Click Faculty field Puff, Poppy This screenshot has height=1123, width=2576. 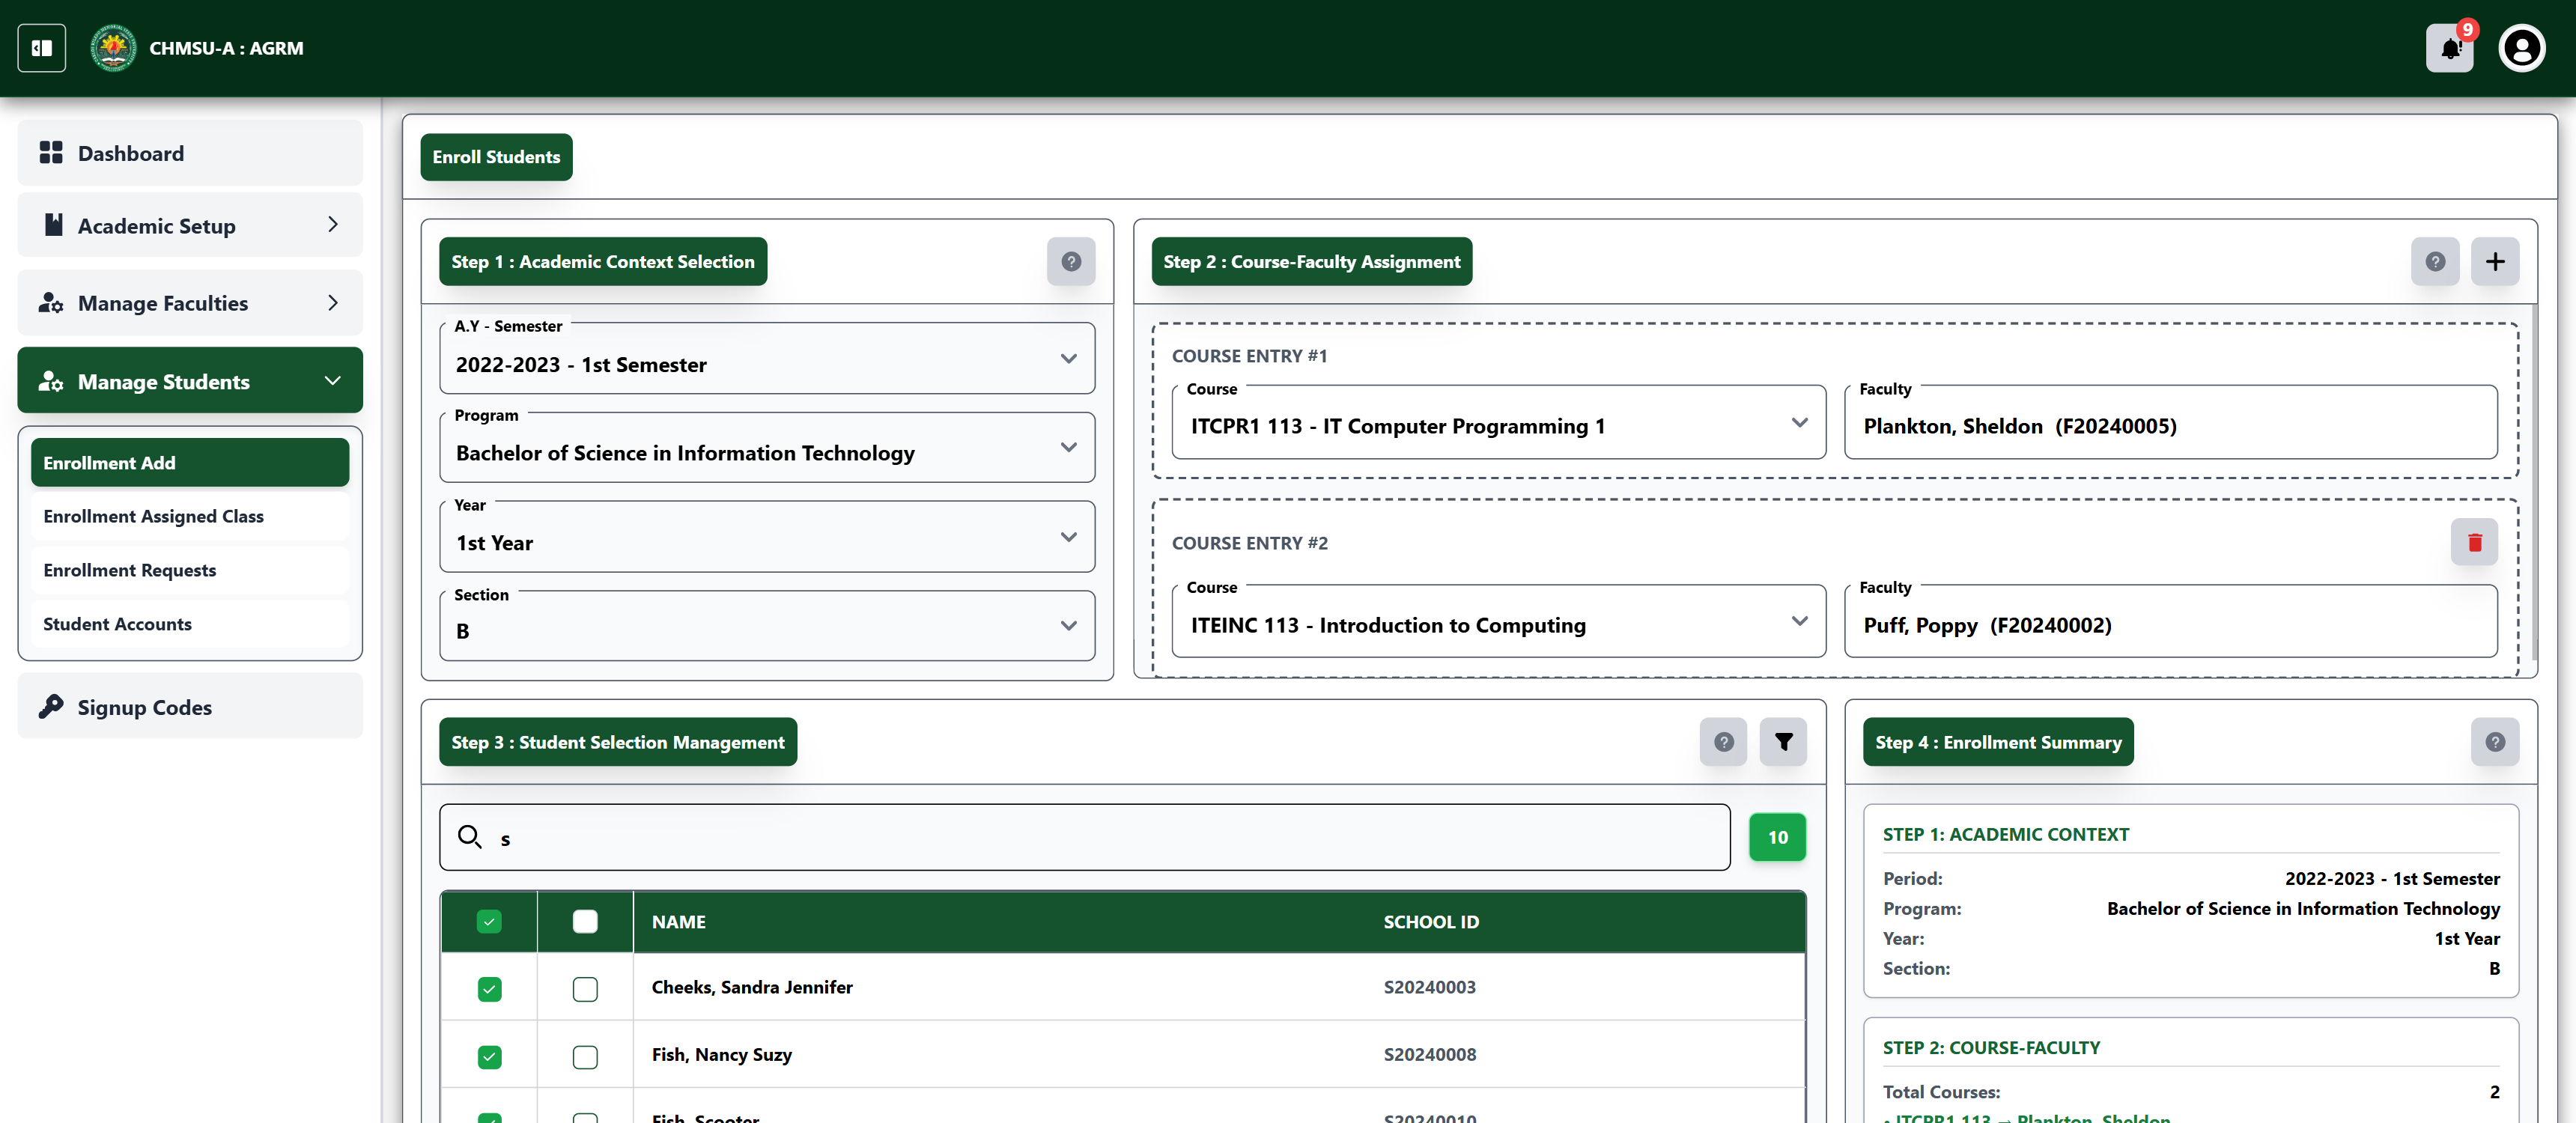[2170, 622]
